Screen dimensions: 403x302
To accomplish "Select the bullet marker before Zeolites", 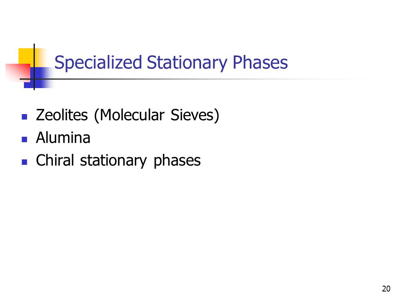I will pos(24,117).
